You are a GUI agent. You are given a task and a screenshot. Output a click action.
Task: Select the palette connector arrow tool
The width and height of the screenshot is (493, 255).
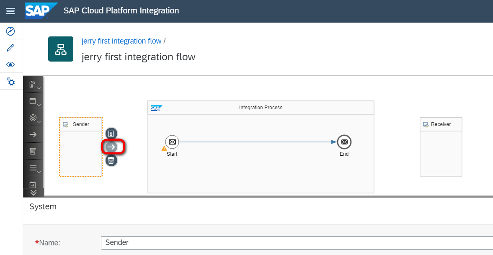tap(33, 134)
